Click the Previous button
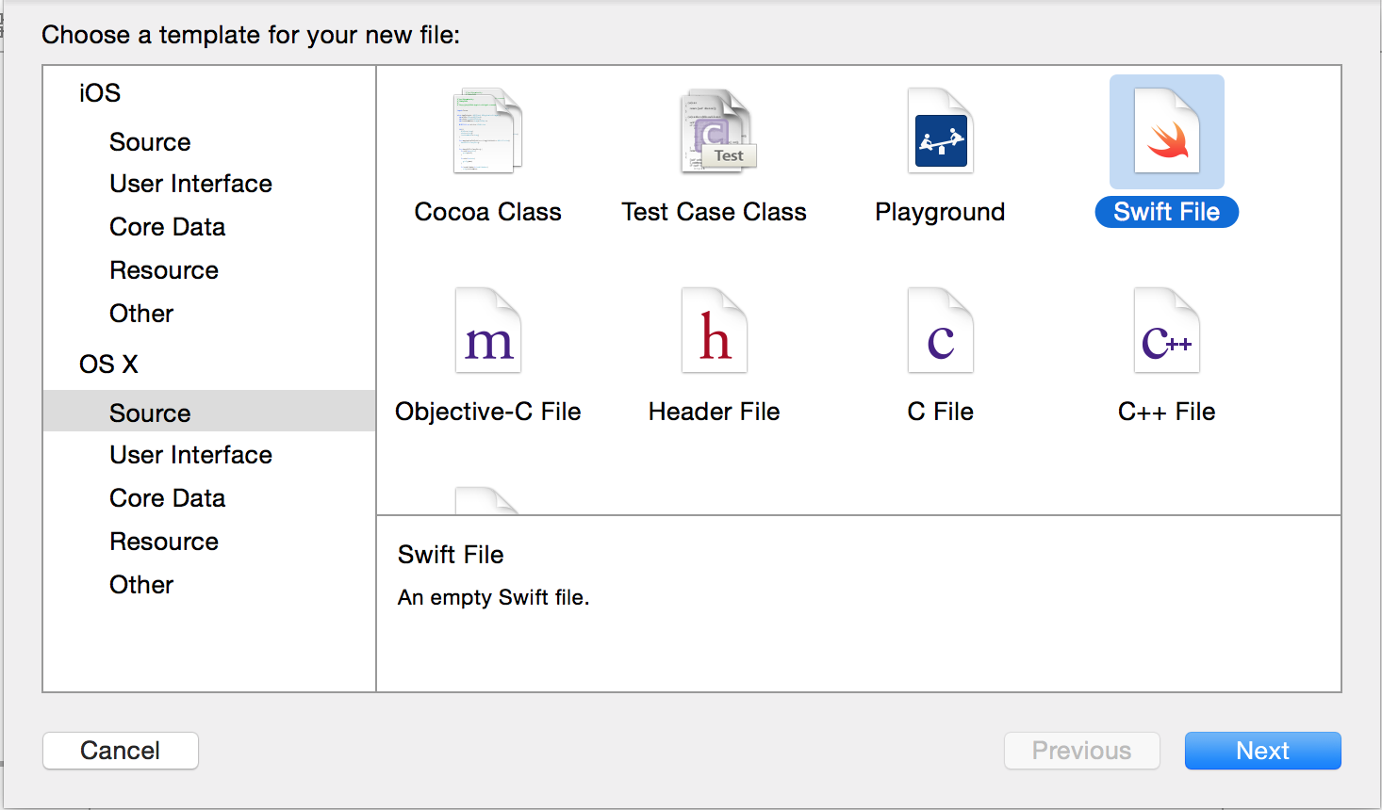The height and width of the screenshot is (810, 1382). pos(1081,751)
